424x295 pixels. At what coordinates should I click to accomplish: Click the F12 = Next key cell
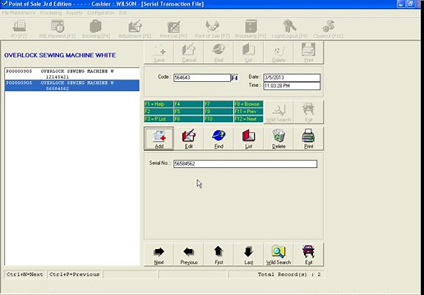coord(248,119)
